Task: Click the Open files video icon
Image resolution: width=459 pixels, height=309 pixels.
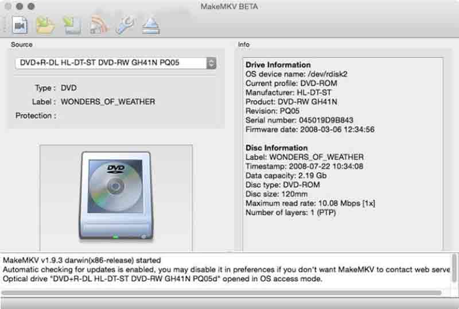Action: (20, 25)
